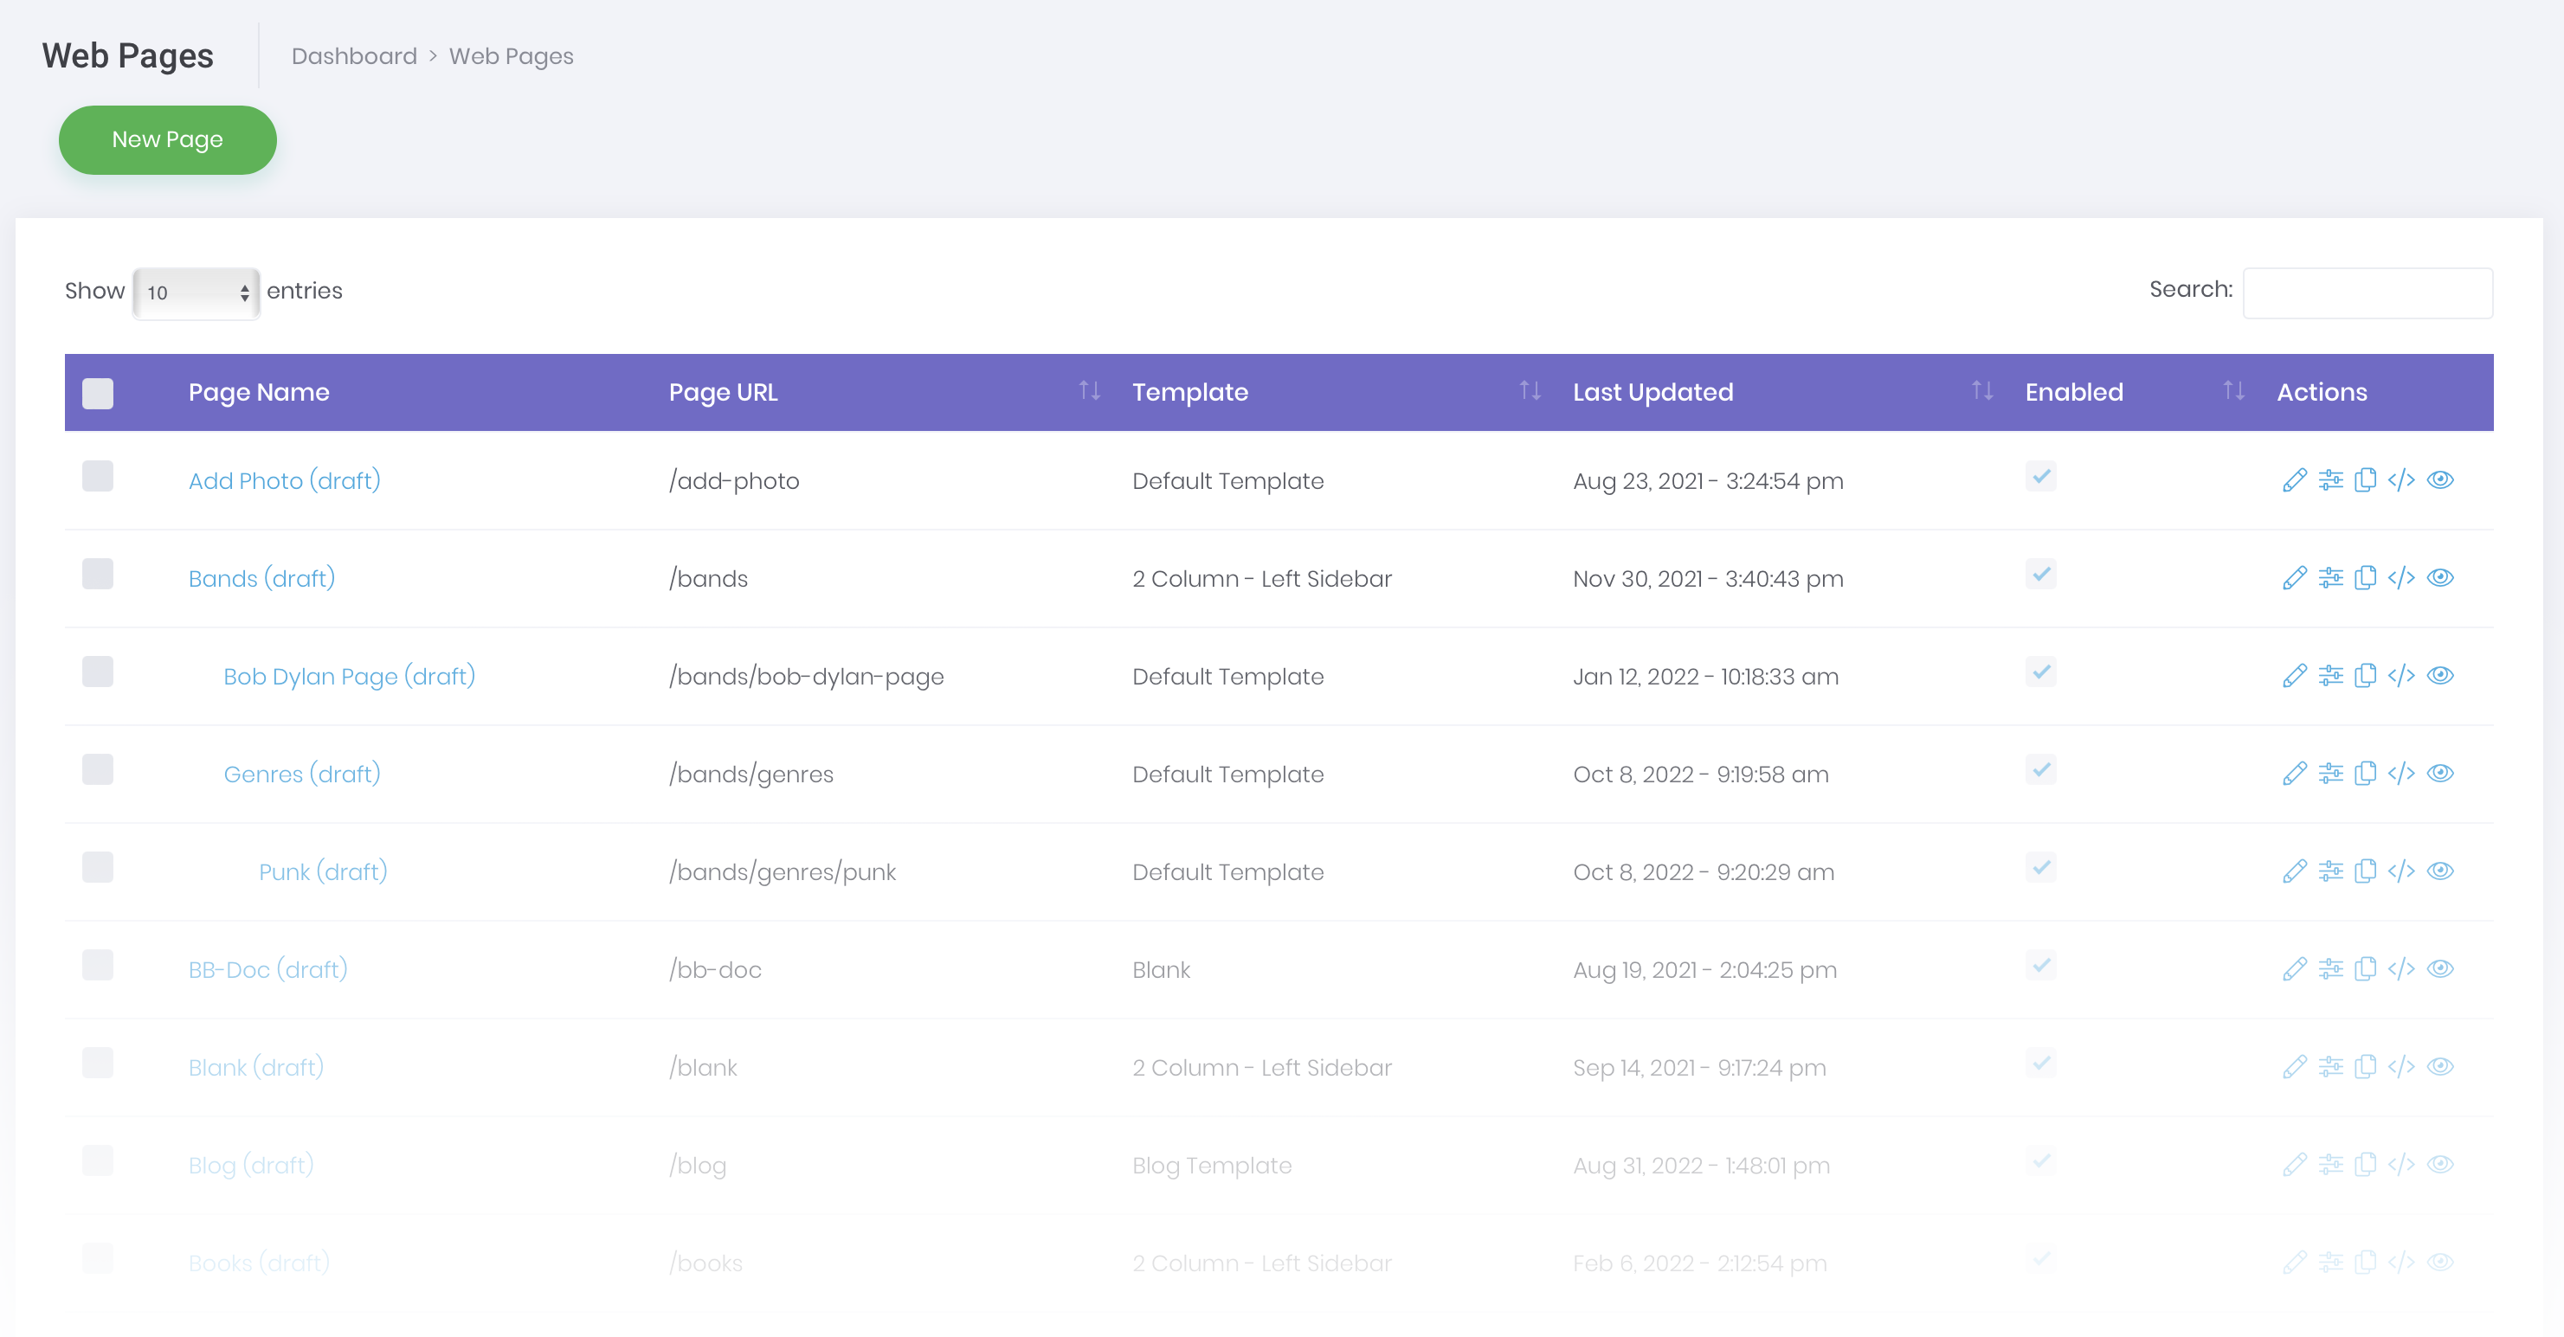Viewport: 2564px width, 1337px height.
Task: Open code icon for BB-Doc row
Action: (2400, 969)
